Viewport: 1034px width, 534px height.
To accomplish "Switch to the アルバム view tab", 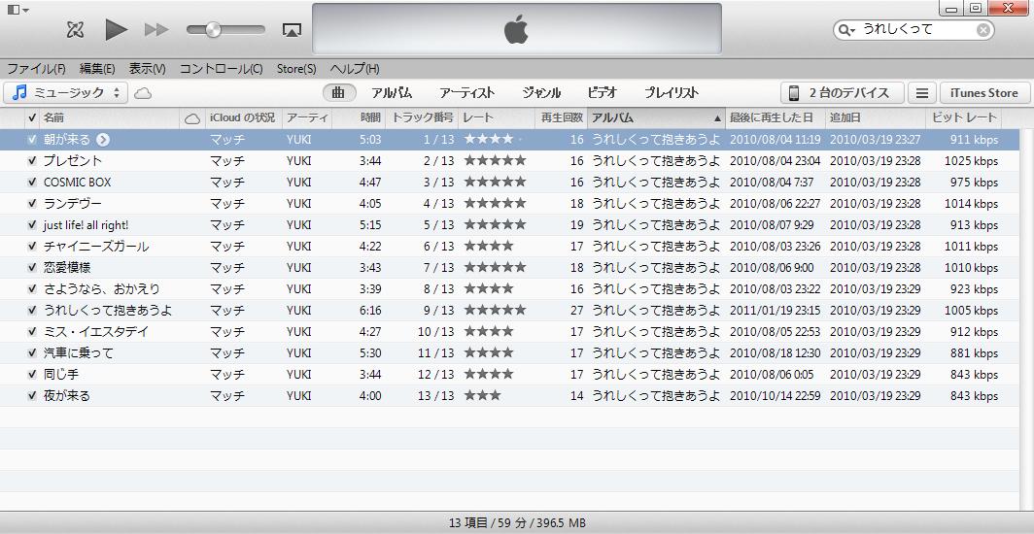I will (x=392, y=93).
